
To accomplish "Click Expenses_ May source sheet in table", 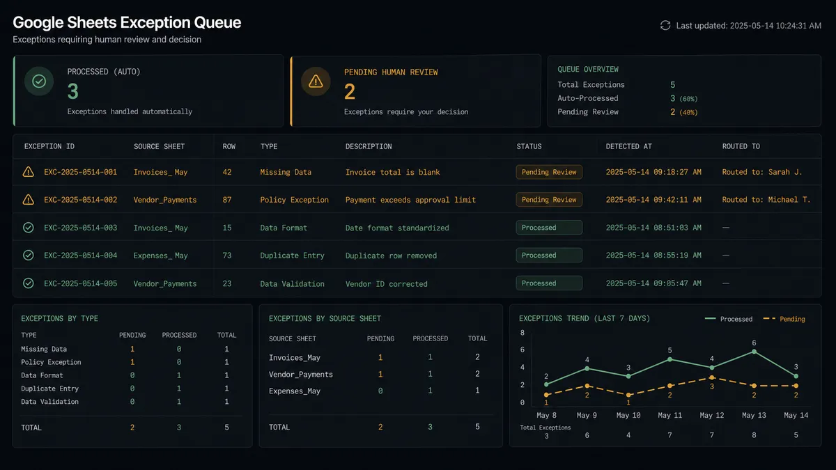I will 161,256.
